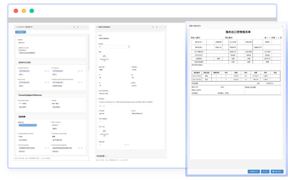288x180 pixels.
Task: Click the POD cloud upload icon in the middle panel
Action: click(104, 131)
